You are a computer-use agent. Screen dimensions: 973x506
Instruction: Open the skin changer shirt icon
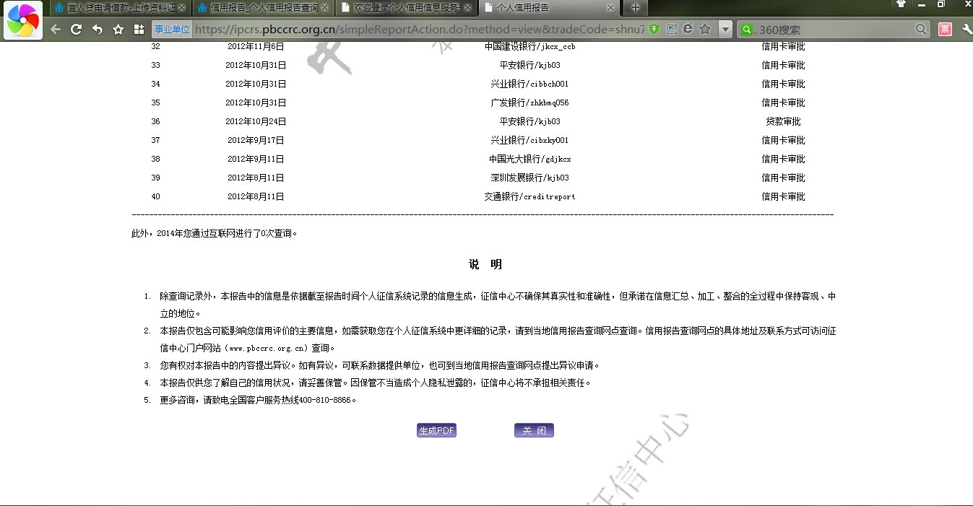[901, 4]
